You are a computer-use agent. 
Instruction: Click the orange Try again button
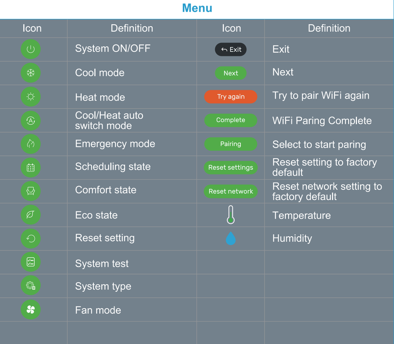point(230,97)
